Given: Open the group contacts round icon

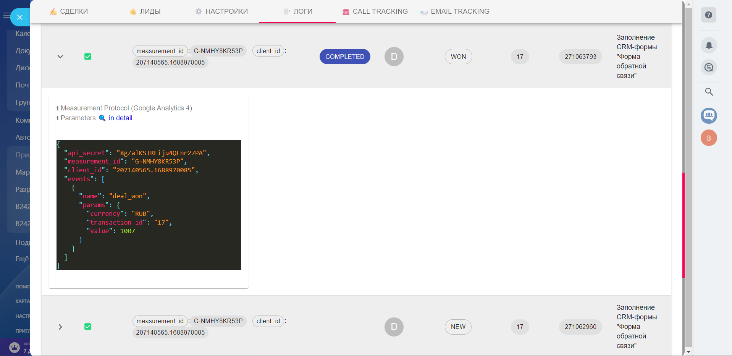Looking at the screenshot, I should [709, 116].
